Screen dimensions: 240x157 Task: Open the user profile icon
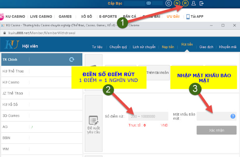click(x=194, y=3)
